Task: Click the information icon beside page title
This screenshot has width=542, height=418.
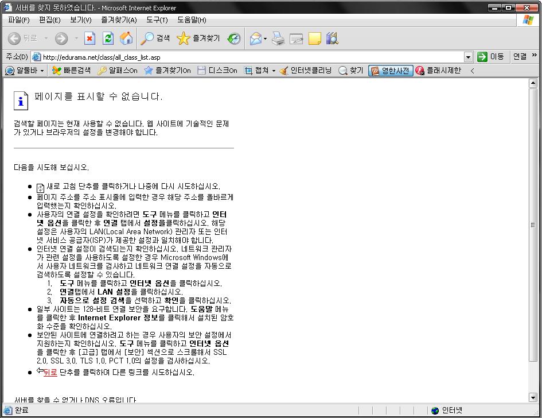Action: point(21,100)
